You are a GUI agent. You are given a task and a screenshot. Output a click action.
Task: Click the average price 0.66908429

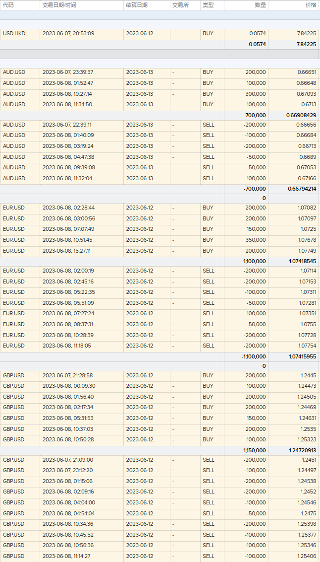(x=301, y=115)
